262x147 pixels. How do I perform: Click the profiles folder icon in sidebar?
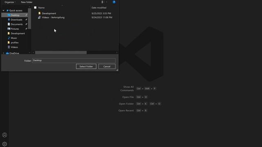(x=9, y=42)
